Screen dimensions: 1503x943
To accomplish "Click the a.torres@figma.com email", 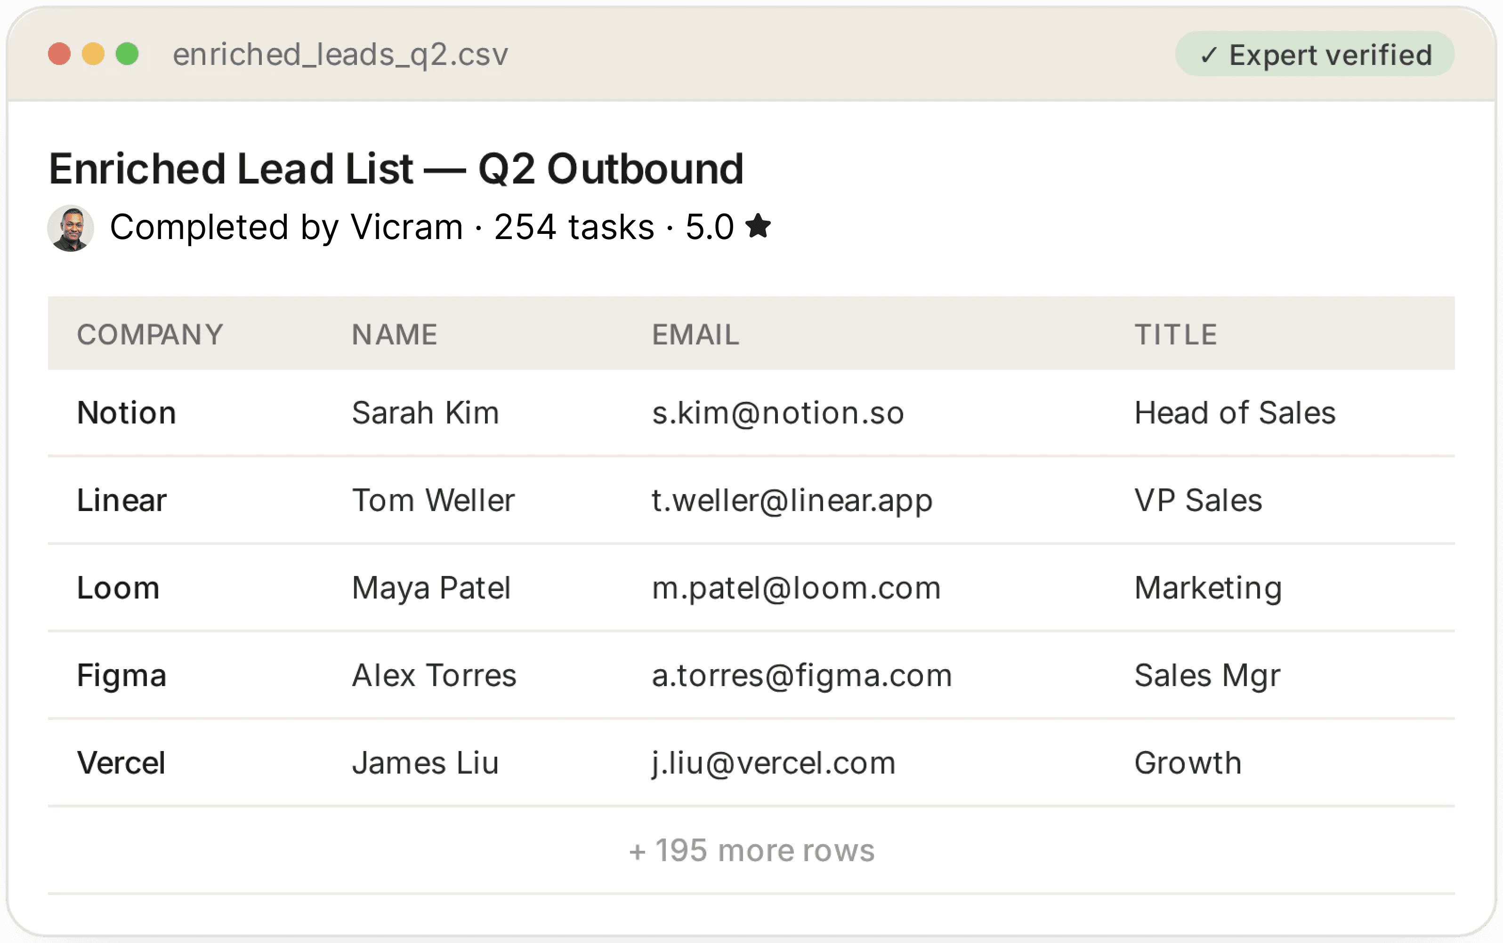I will (802, 676).
